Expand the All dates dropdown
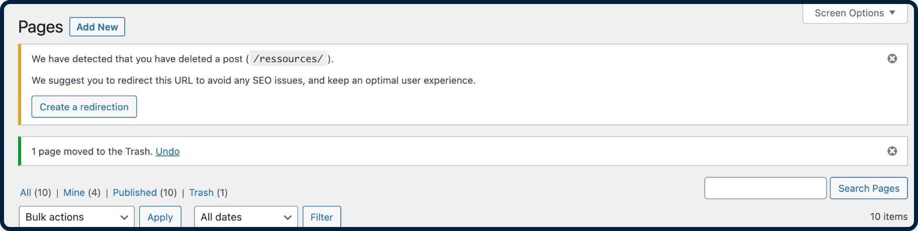Viewport: 918px width, 231px height. pos(246,217)
